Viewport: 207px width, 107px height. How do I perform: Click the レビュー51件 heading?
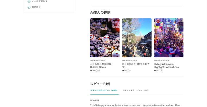(x=100, y=84)
